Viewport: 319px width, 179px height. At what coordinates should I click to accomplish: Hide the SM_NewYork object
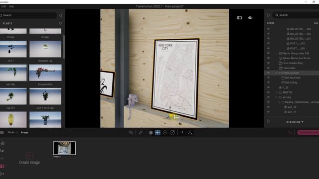pos(268,78)
